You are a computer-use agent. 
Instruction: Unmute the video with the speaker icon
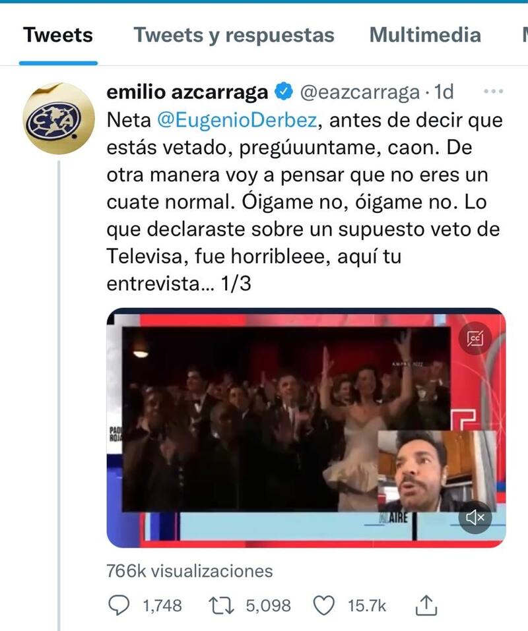coord(475,518)
